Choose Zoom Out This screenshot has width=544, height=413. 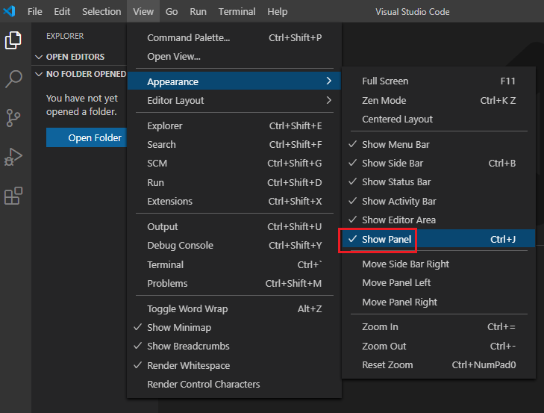(x=439, y=347)
